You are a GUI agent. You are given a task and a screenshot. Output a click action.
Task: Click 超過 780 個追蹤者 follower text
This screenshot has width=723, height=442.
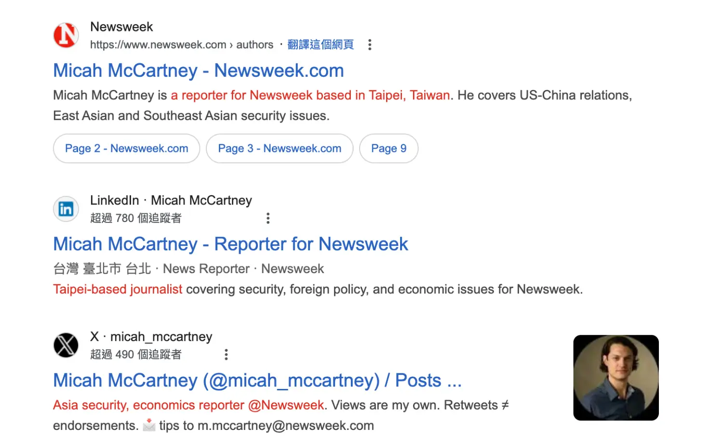(136, 218)
